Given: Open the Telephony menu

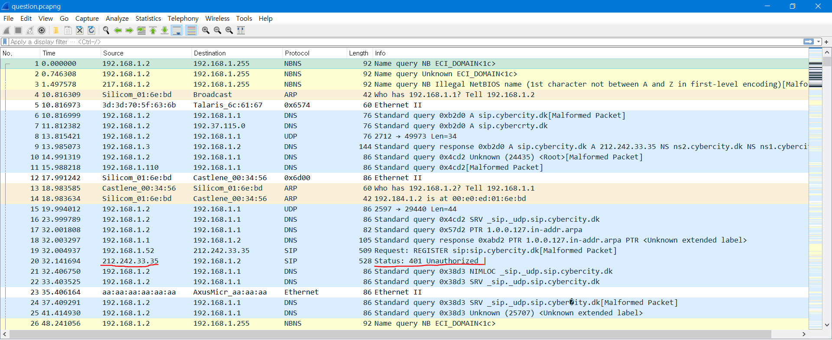Looking at the screenshot, I should pos(183,19).
